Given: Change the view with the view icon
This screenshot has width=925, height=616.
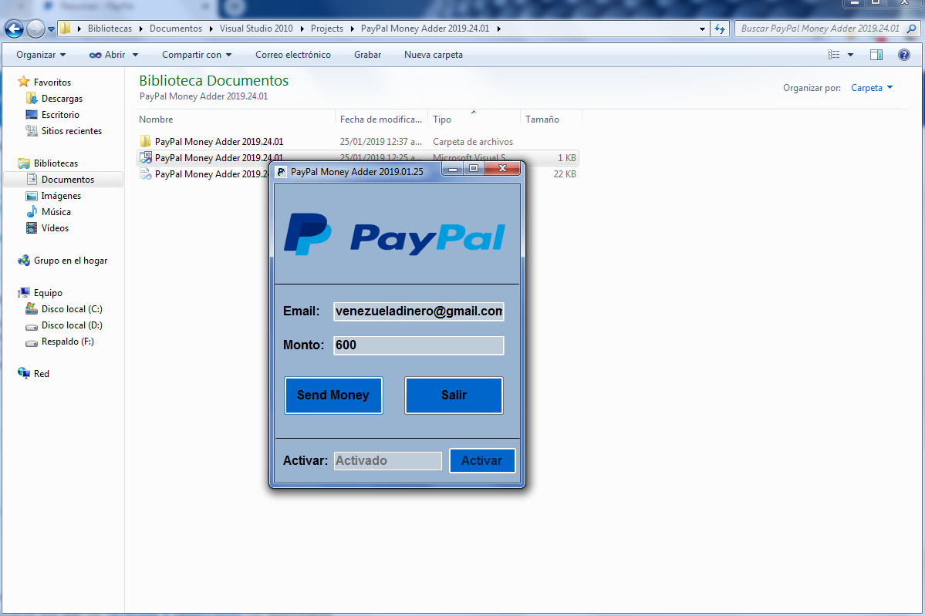Looking at the screenshot, I should [x=833, y=55].
